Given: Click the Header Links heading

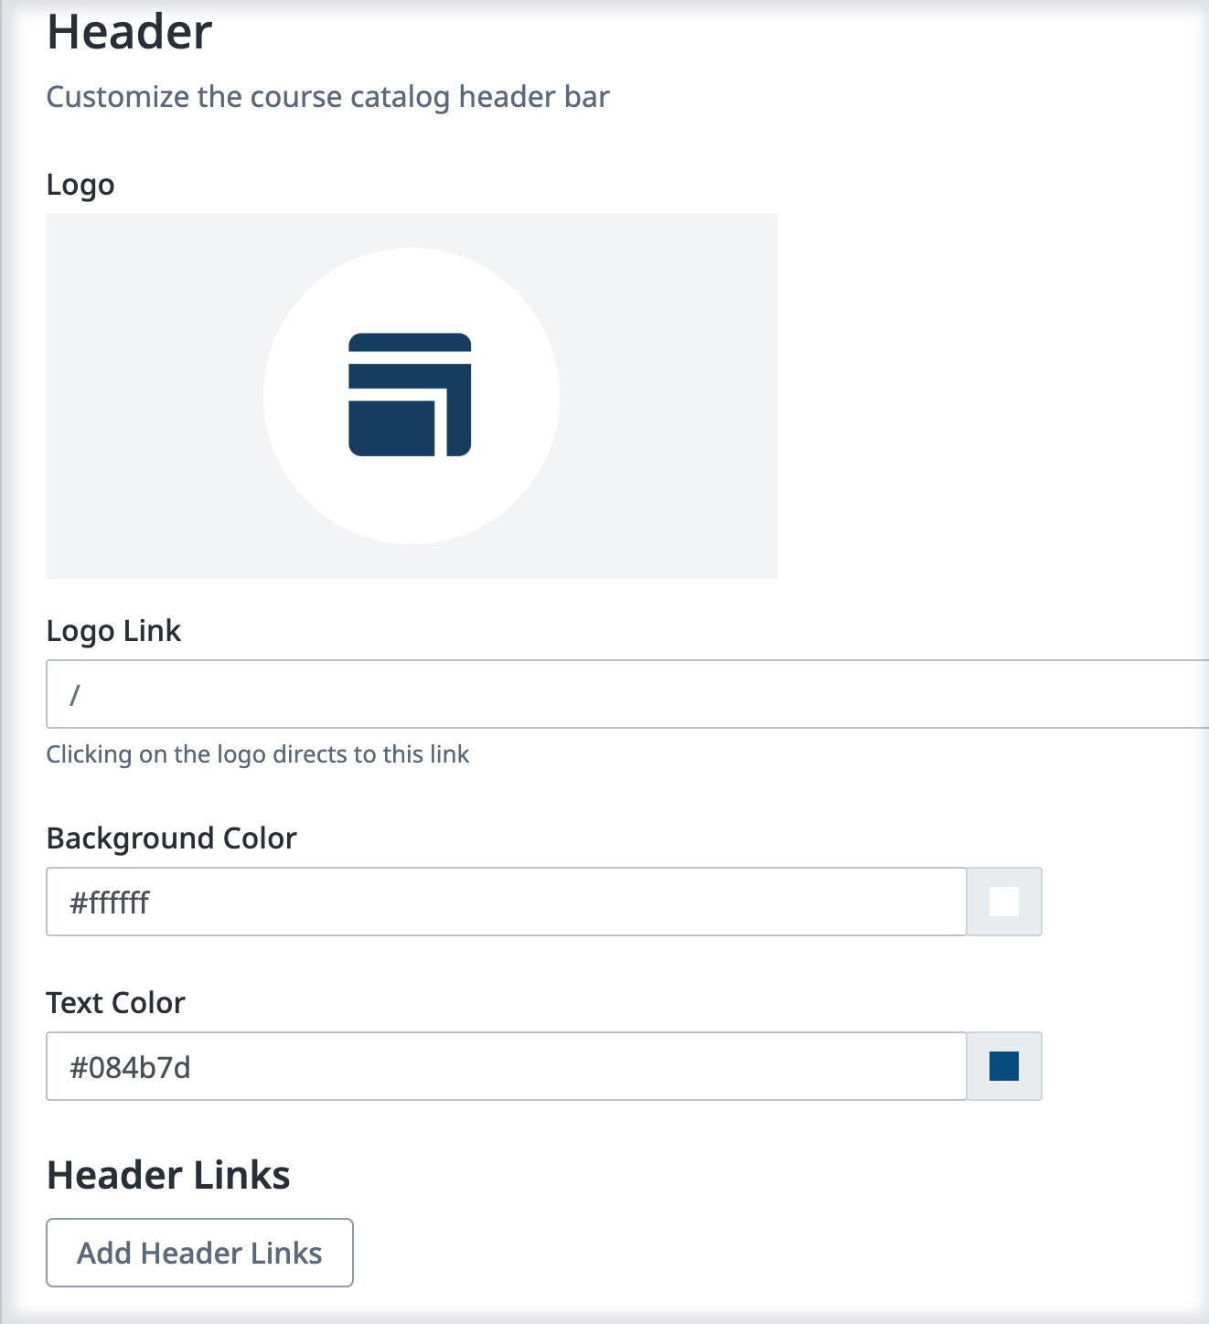Looking at the screenshot, I should 168,1176.
